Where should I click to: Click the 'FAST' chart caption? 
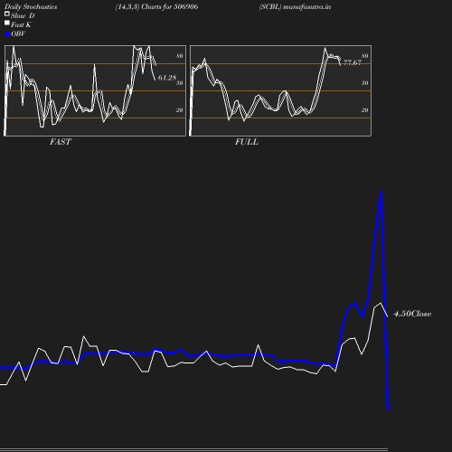pyautogui.click(x=61, y=142)
